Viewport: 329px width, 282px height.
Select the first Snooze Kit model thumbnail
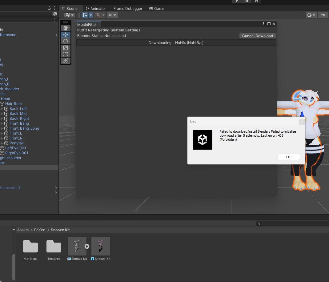pos(77,246)
